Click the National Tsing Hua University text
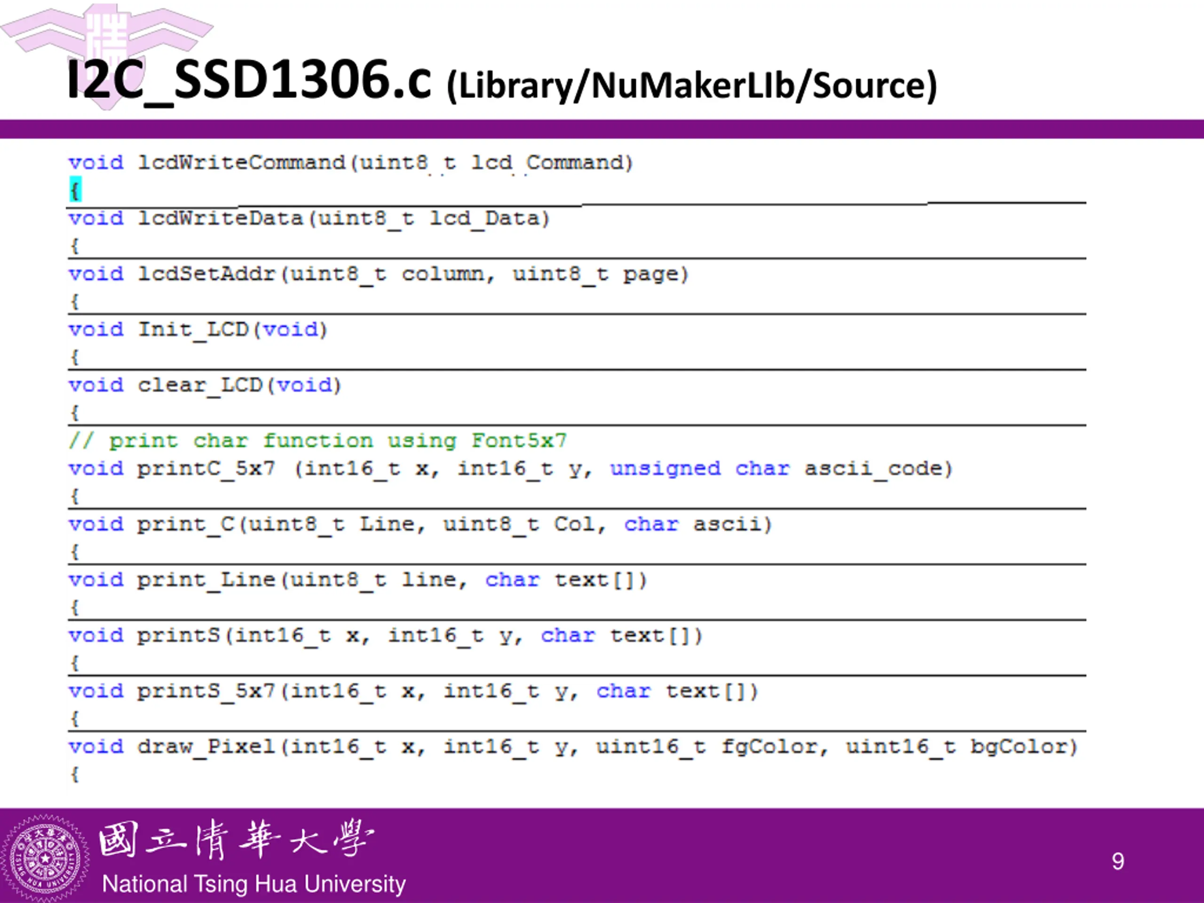The width and height of the screenshot is (1204, 903). point(253,884)
